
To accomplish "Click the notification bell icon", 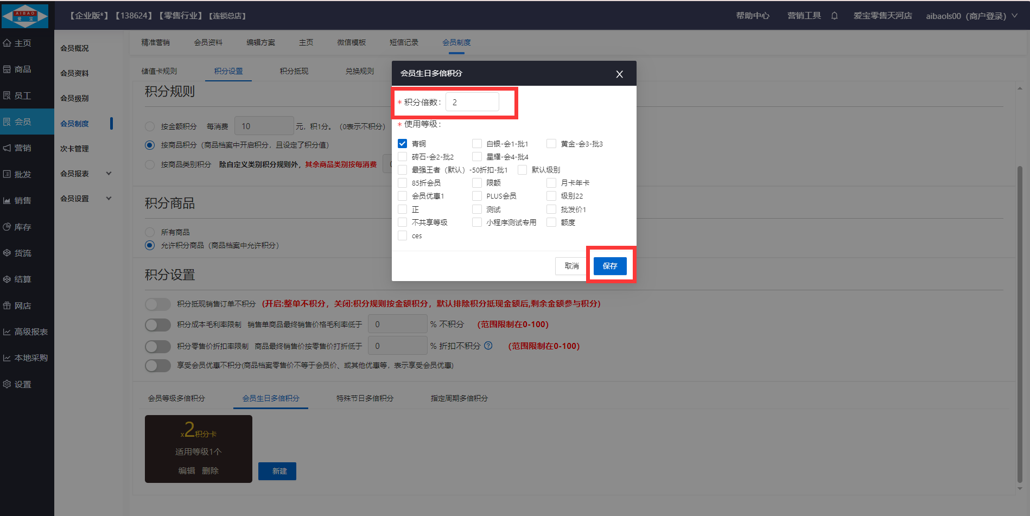I will coord(834,16).
